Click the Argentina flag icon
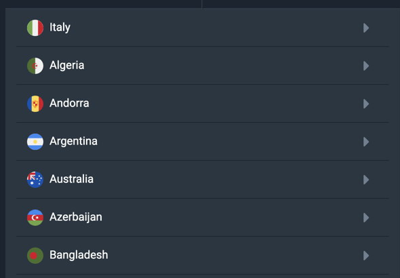The image size is (400, 278). (35, 142)
